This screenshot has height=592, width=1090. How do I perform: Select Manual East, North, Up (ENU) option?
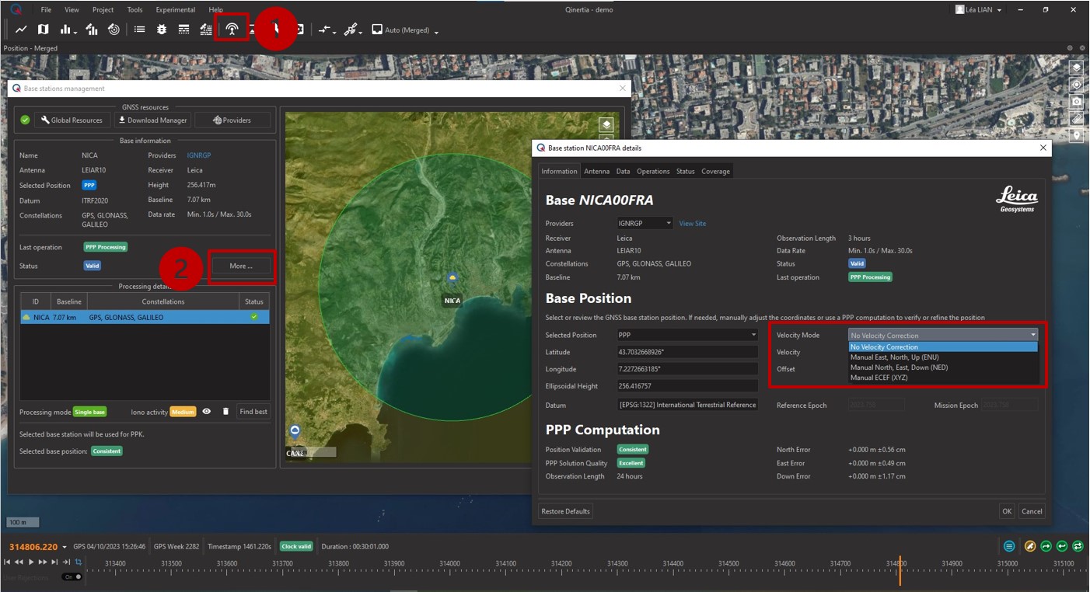pos(895,357)
